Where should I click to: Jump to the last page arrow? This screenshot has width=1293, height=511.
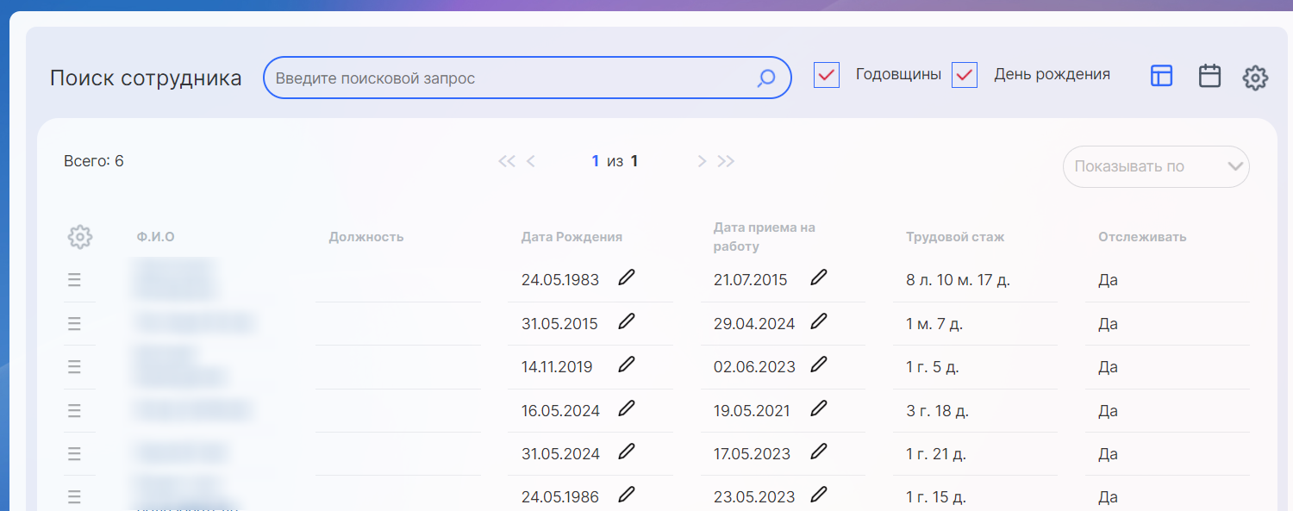(726, 161)
